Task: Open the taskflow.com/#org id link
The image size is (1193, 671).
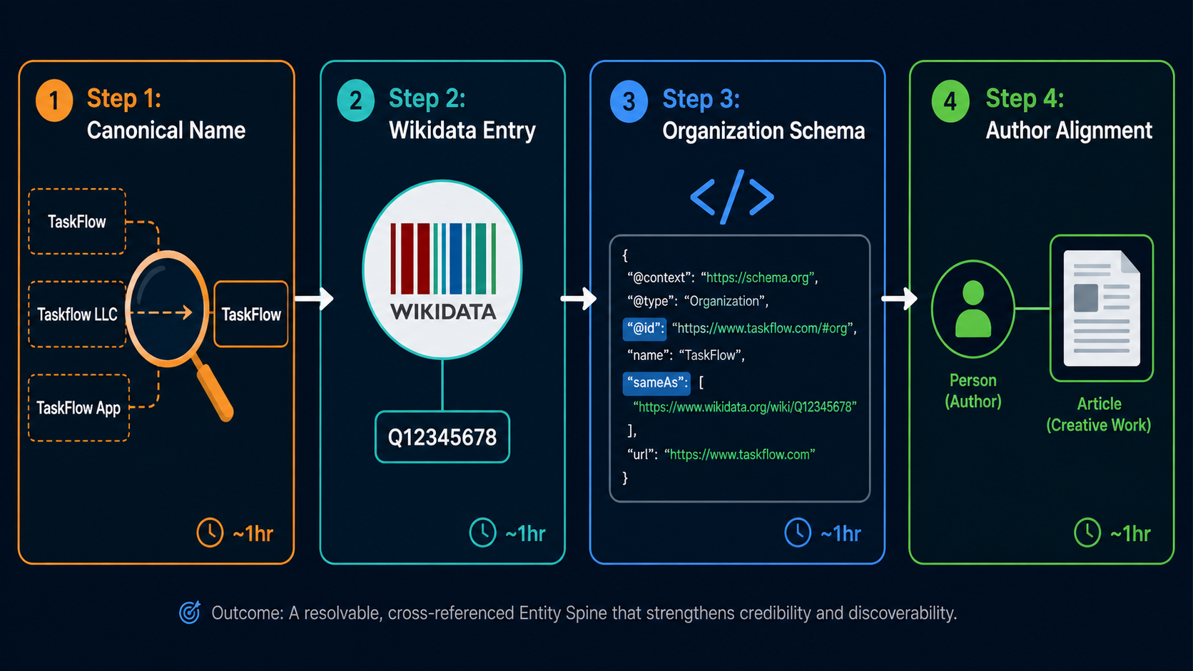Action: pos(764,328)
